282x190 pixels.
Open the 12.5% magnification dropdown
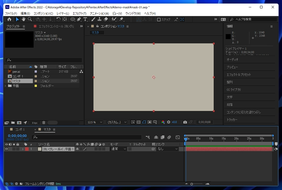coord(95,122)
